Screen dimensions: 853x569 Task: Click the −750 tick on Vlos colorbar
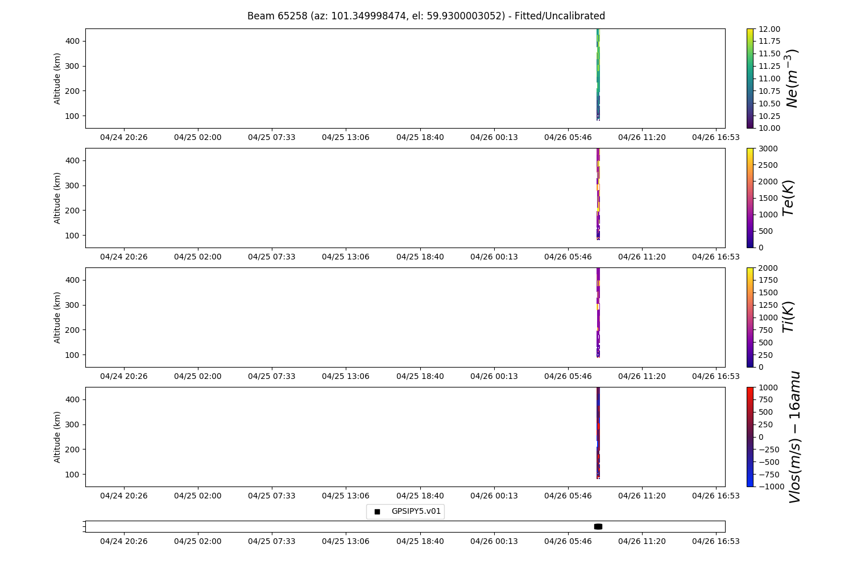768,475
